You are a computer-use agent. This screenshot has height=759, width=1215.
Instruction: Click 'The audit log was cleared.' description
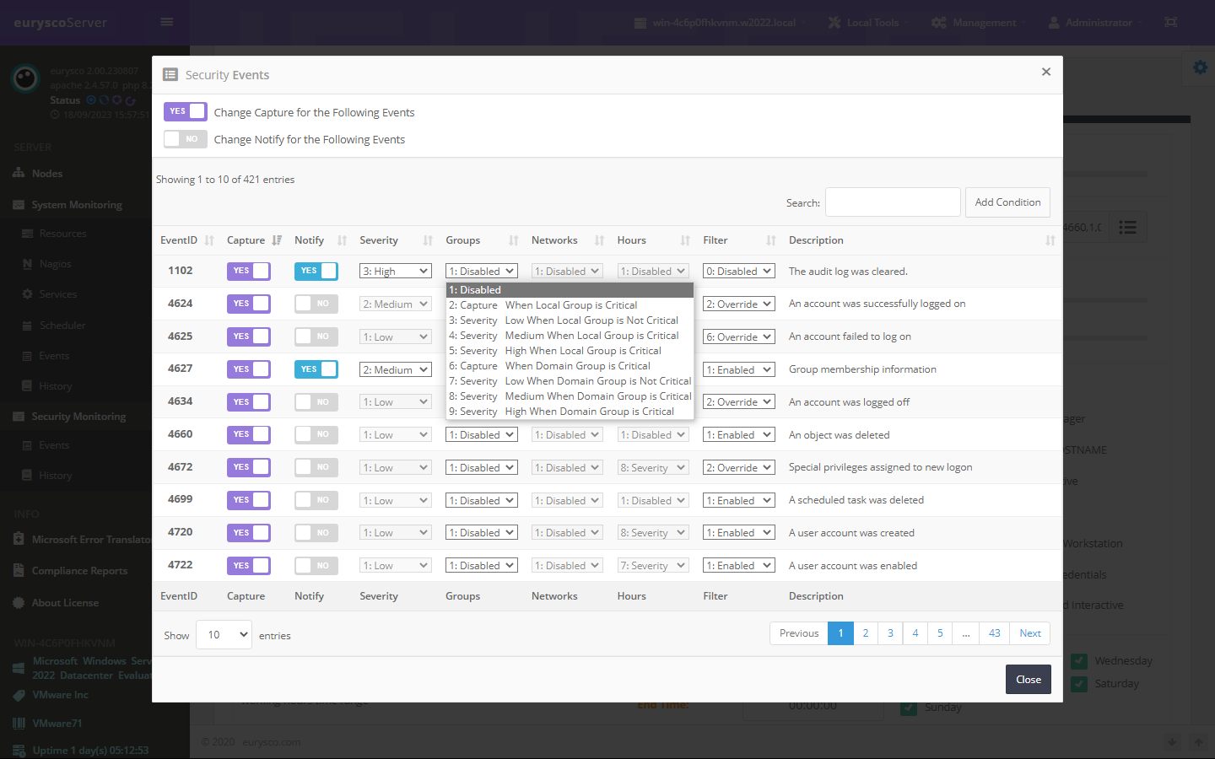tap(848, 272)
